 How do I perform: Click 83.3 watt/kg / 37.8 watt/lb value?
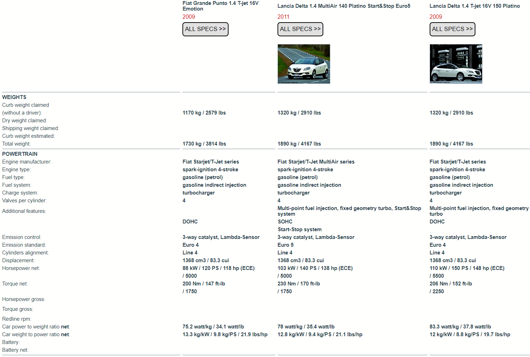(x=460, y=327)
